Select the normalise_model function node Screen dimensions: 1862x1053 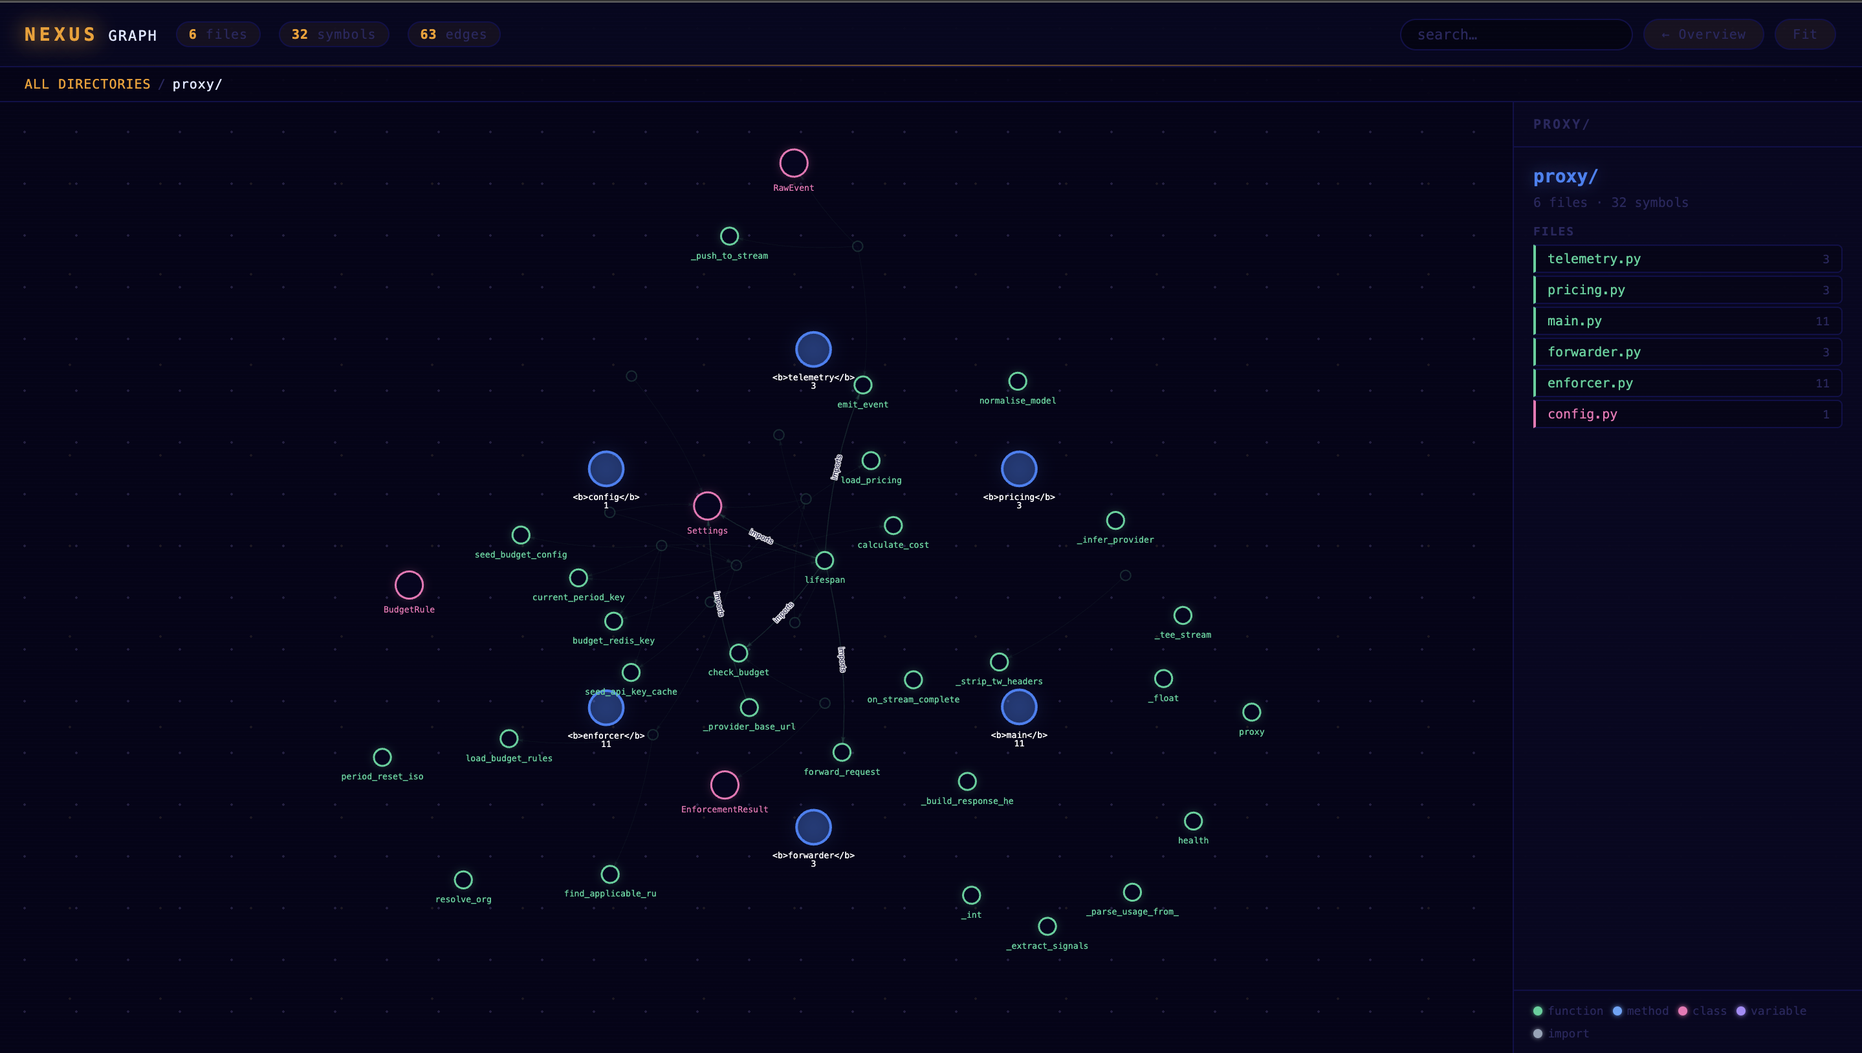1018,381
